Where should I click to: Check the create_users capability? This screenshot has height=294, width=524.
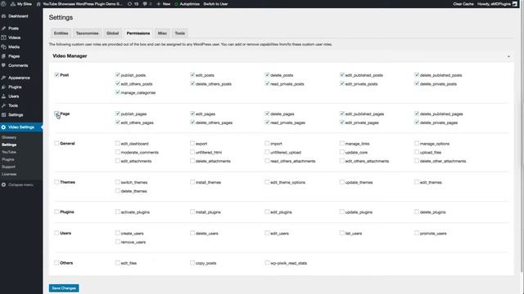tap(118, 233)
